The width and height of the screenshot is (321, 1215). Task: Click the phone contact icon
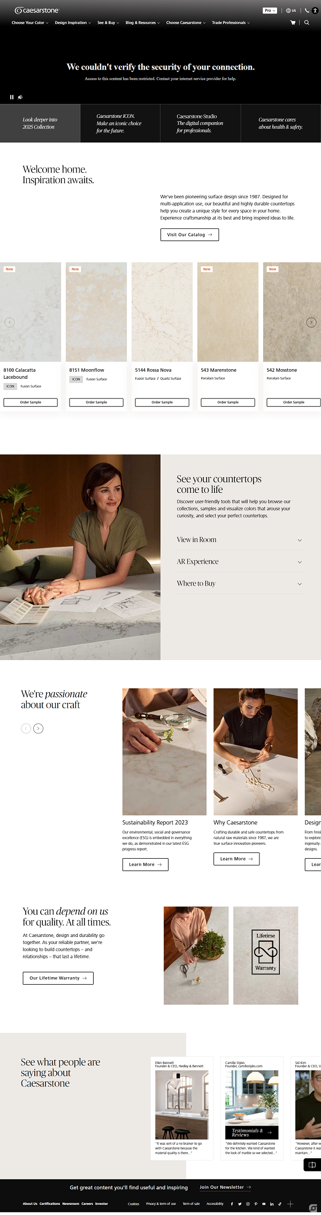[307, 10]
